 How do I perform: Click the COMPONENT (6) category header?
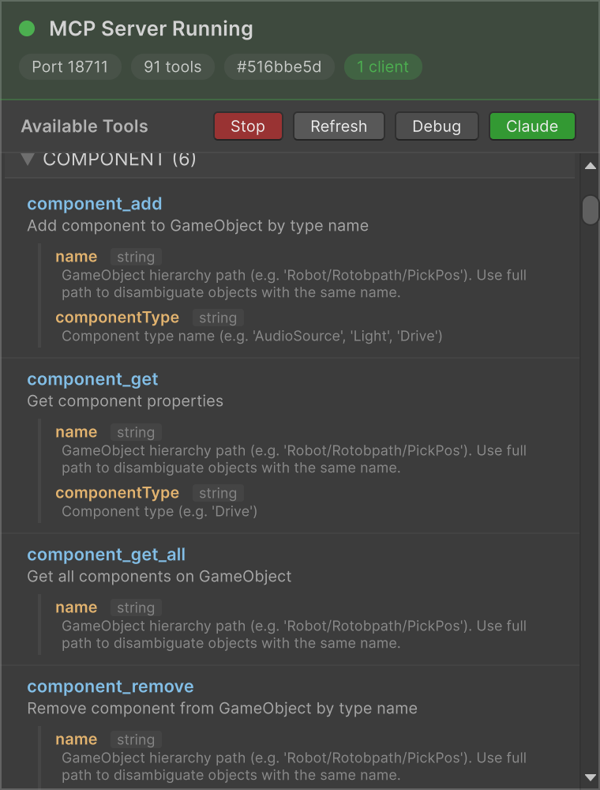coord(119,160)
